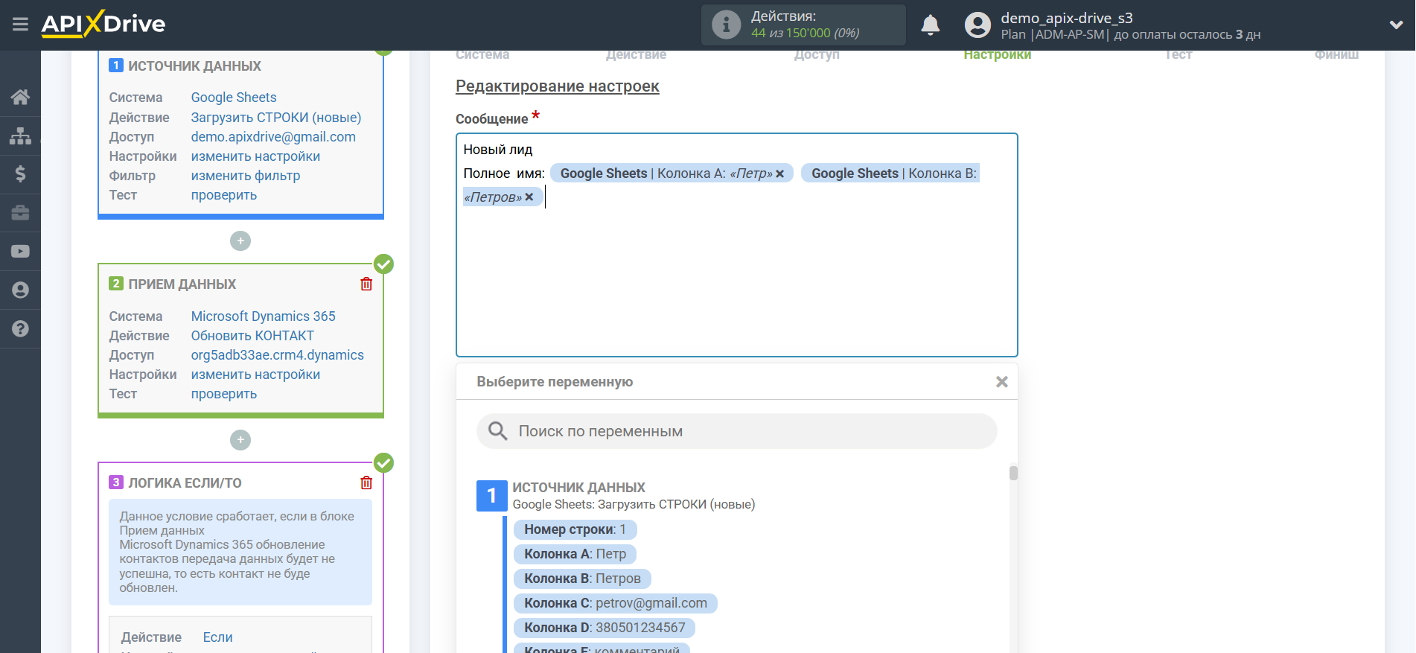
Task: Open the Google Sheets system link
Action: tap(234, 98)
